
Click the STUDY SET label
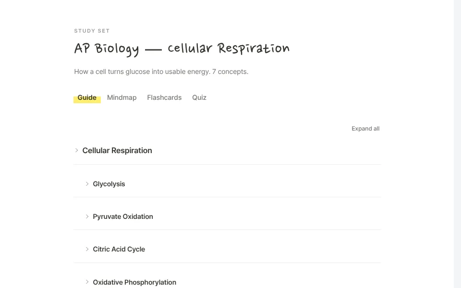click(92, 31)
